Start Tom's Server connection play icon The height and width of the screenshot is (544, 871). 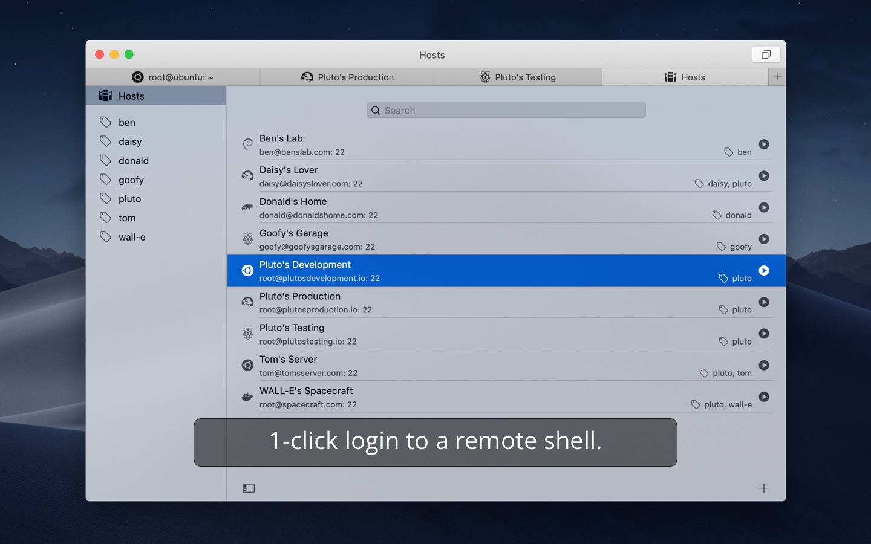(x=764, y=365)
